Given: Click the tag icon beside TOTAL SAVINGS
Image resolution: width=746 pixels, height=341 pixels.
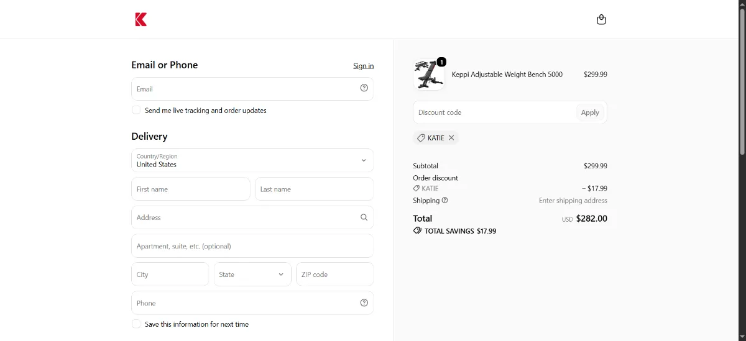Looking at the screenshot, I should 417,230.
